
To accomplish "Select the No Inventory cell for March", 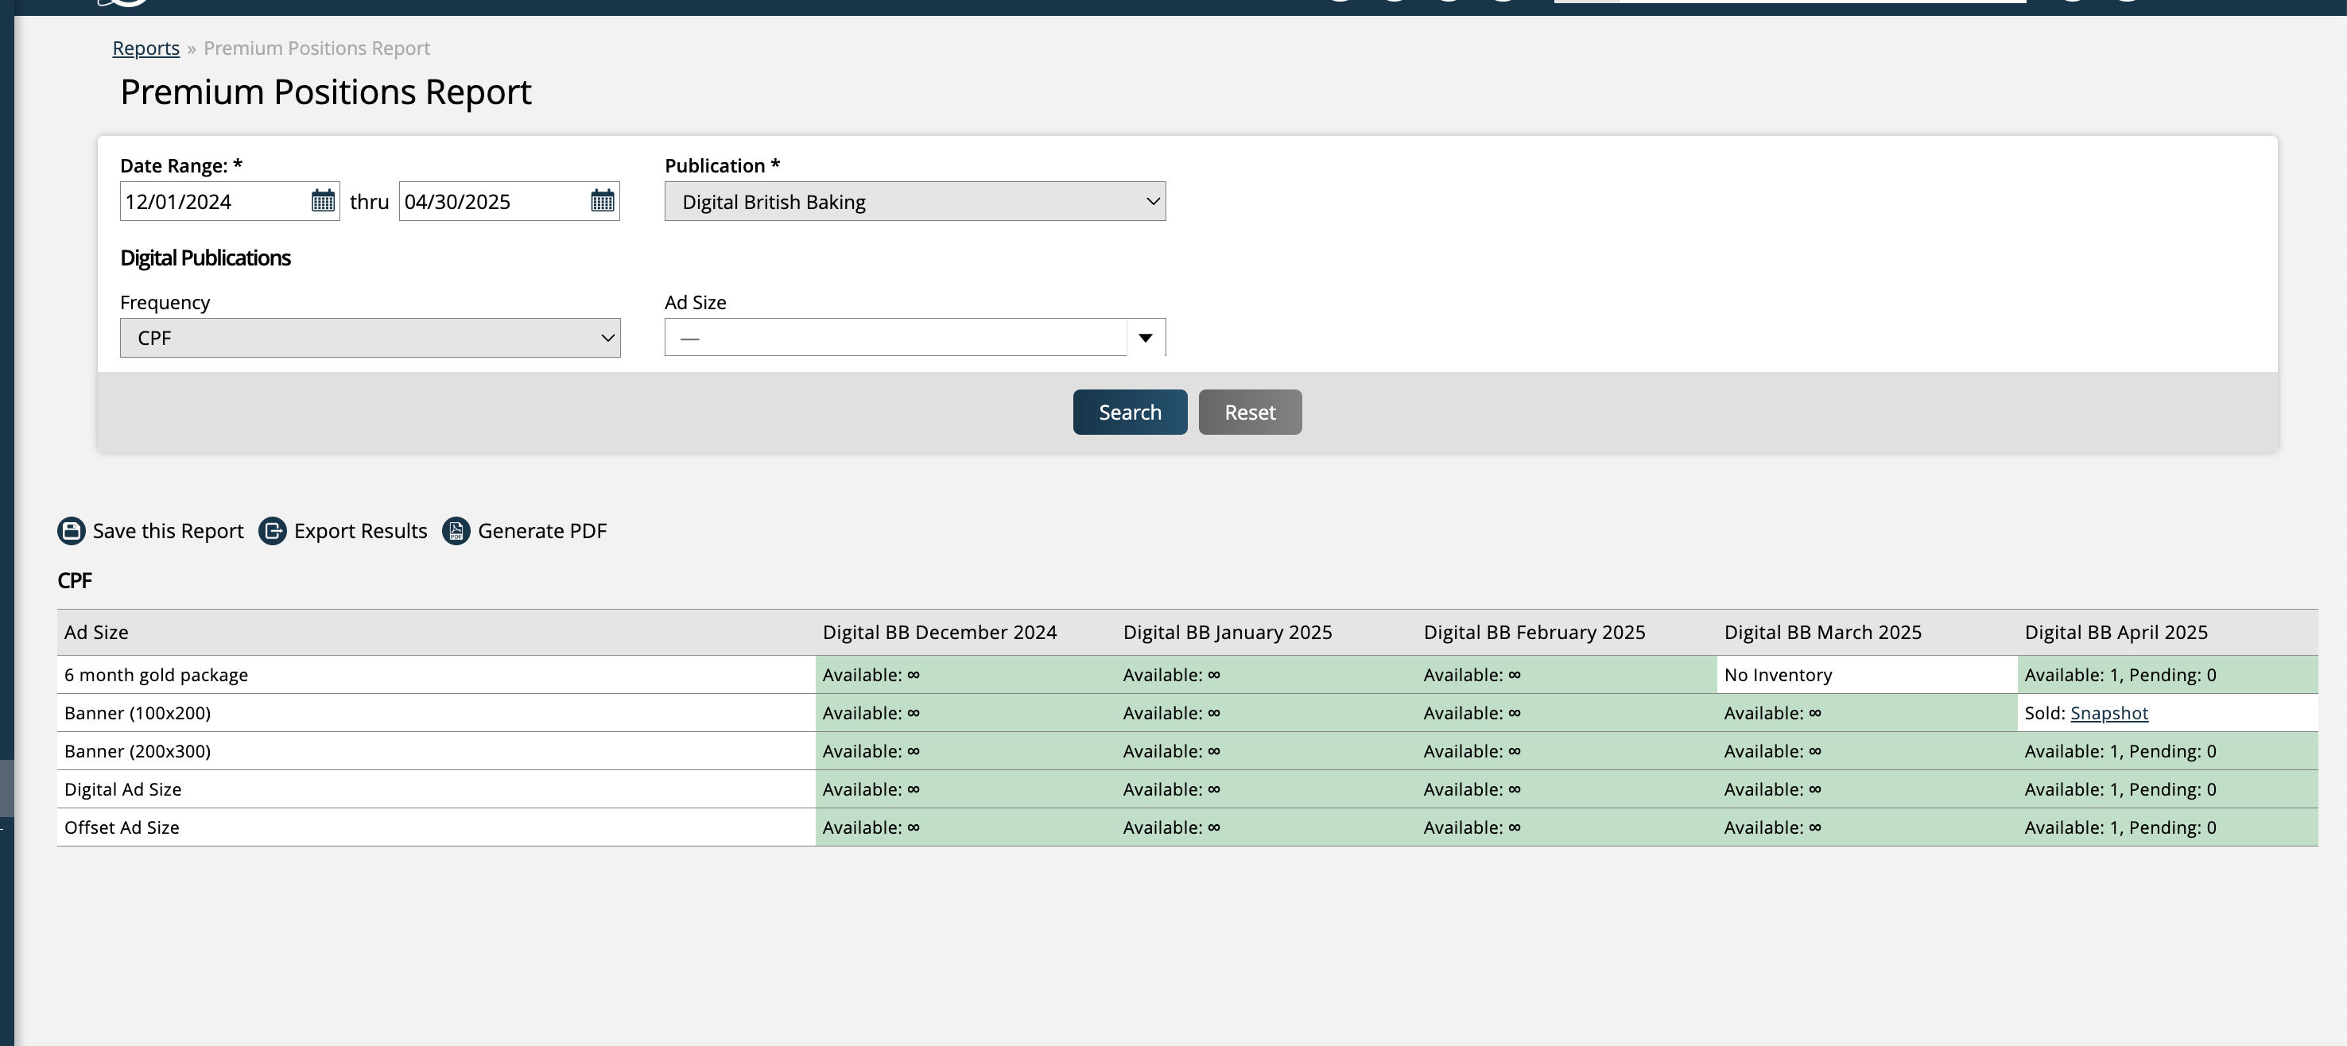I will tap(1778, 675).
